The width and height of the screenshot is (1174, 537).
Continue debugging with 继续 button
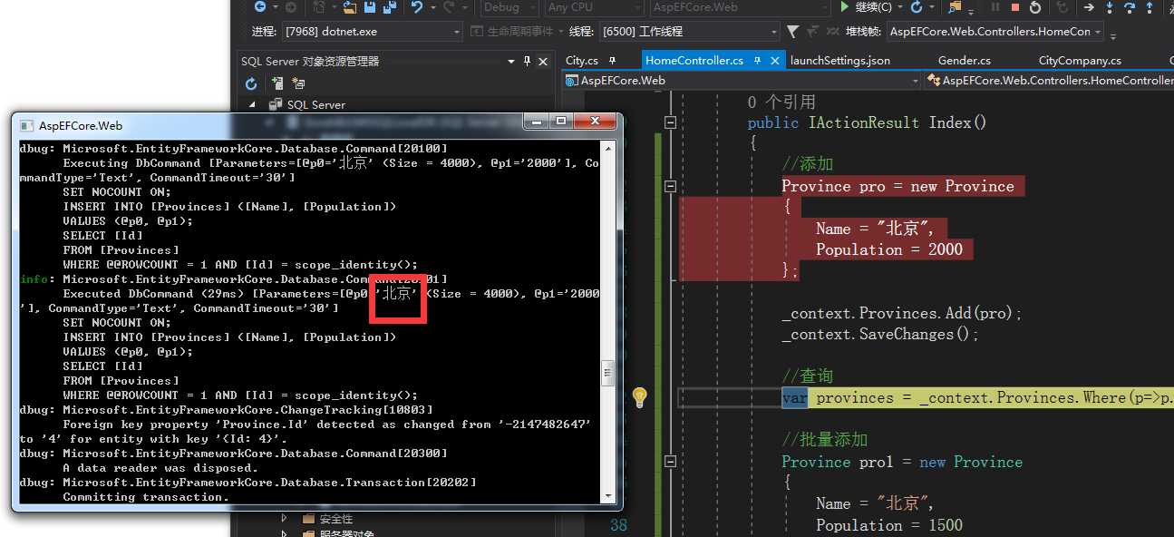coord(866,7)
